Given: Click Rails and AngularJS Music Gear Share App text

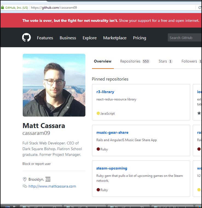Looking at the screenshot, I should (x=126, y=140).
